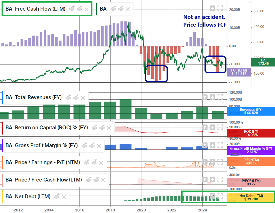Move Free Cash Flow series to new pane
275x213 pixels.
[72, 9]
